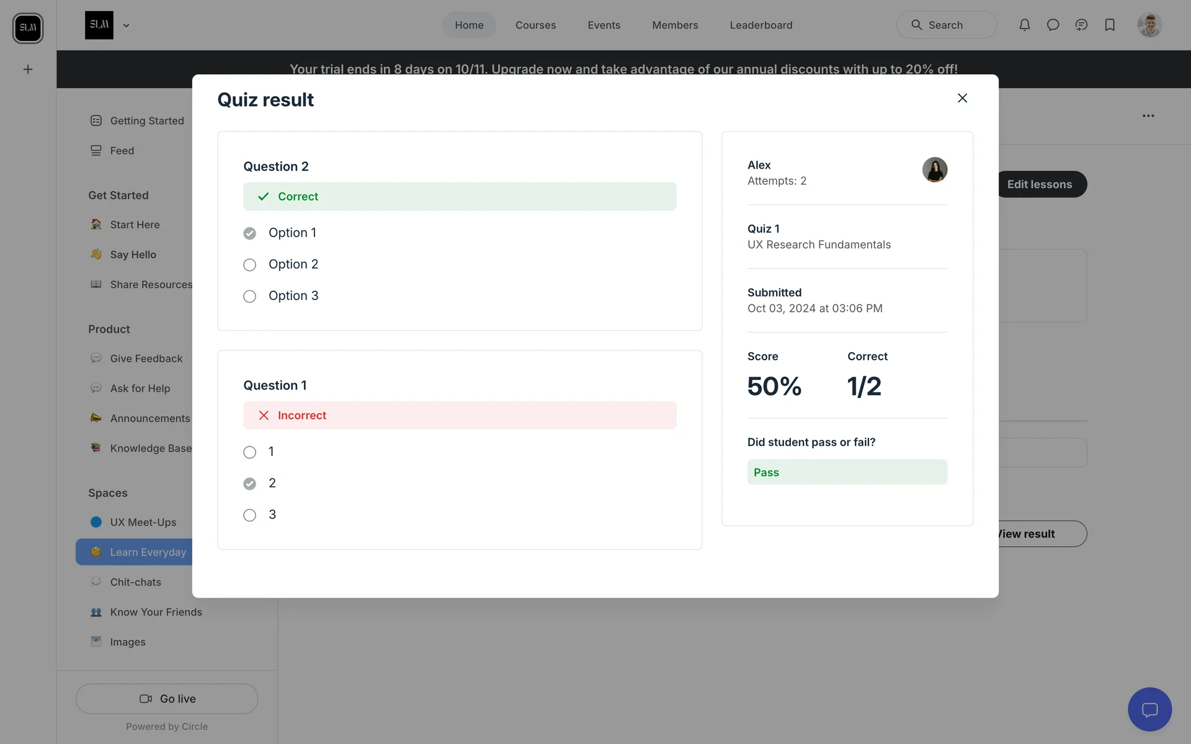Open the chat threads icon
The height and width of the screenshot is (744, 1191).
[x=1081, y=25]
